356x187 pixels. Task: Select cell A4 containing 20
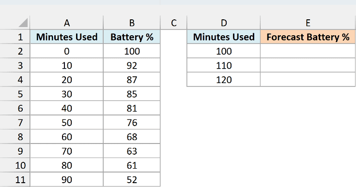pyautogui.click(x=66, y=79)
